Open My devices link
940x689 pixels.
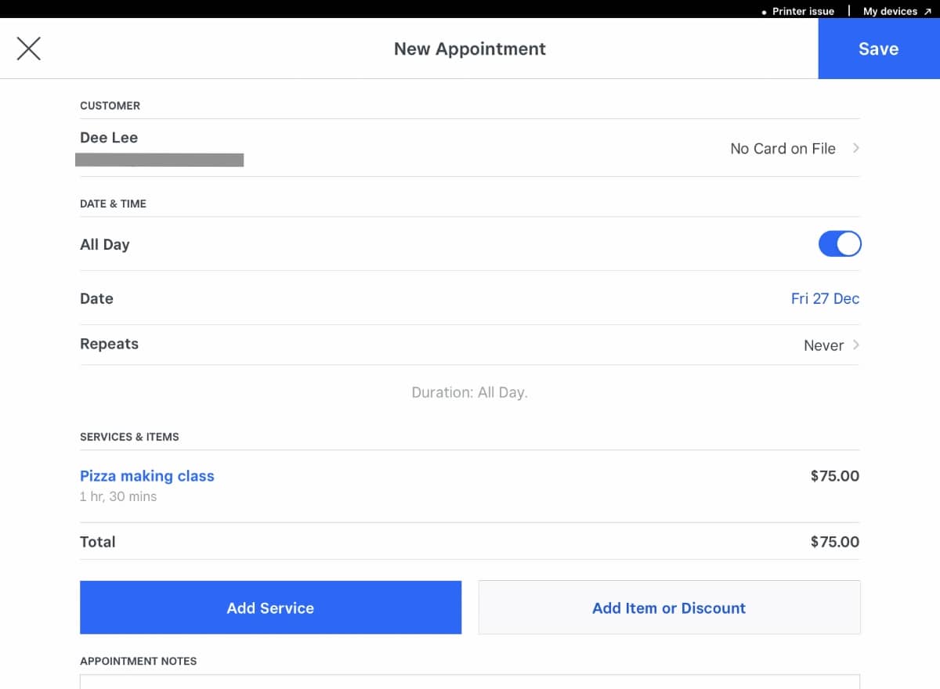click(x=897, y=11)
